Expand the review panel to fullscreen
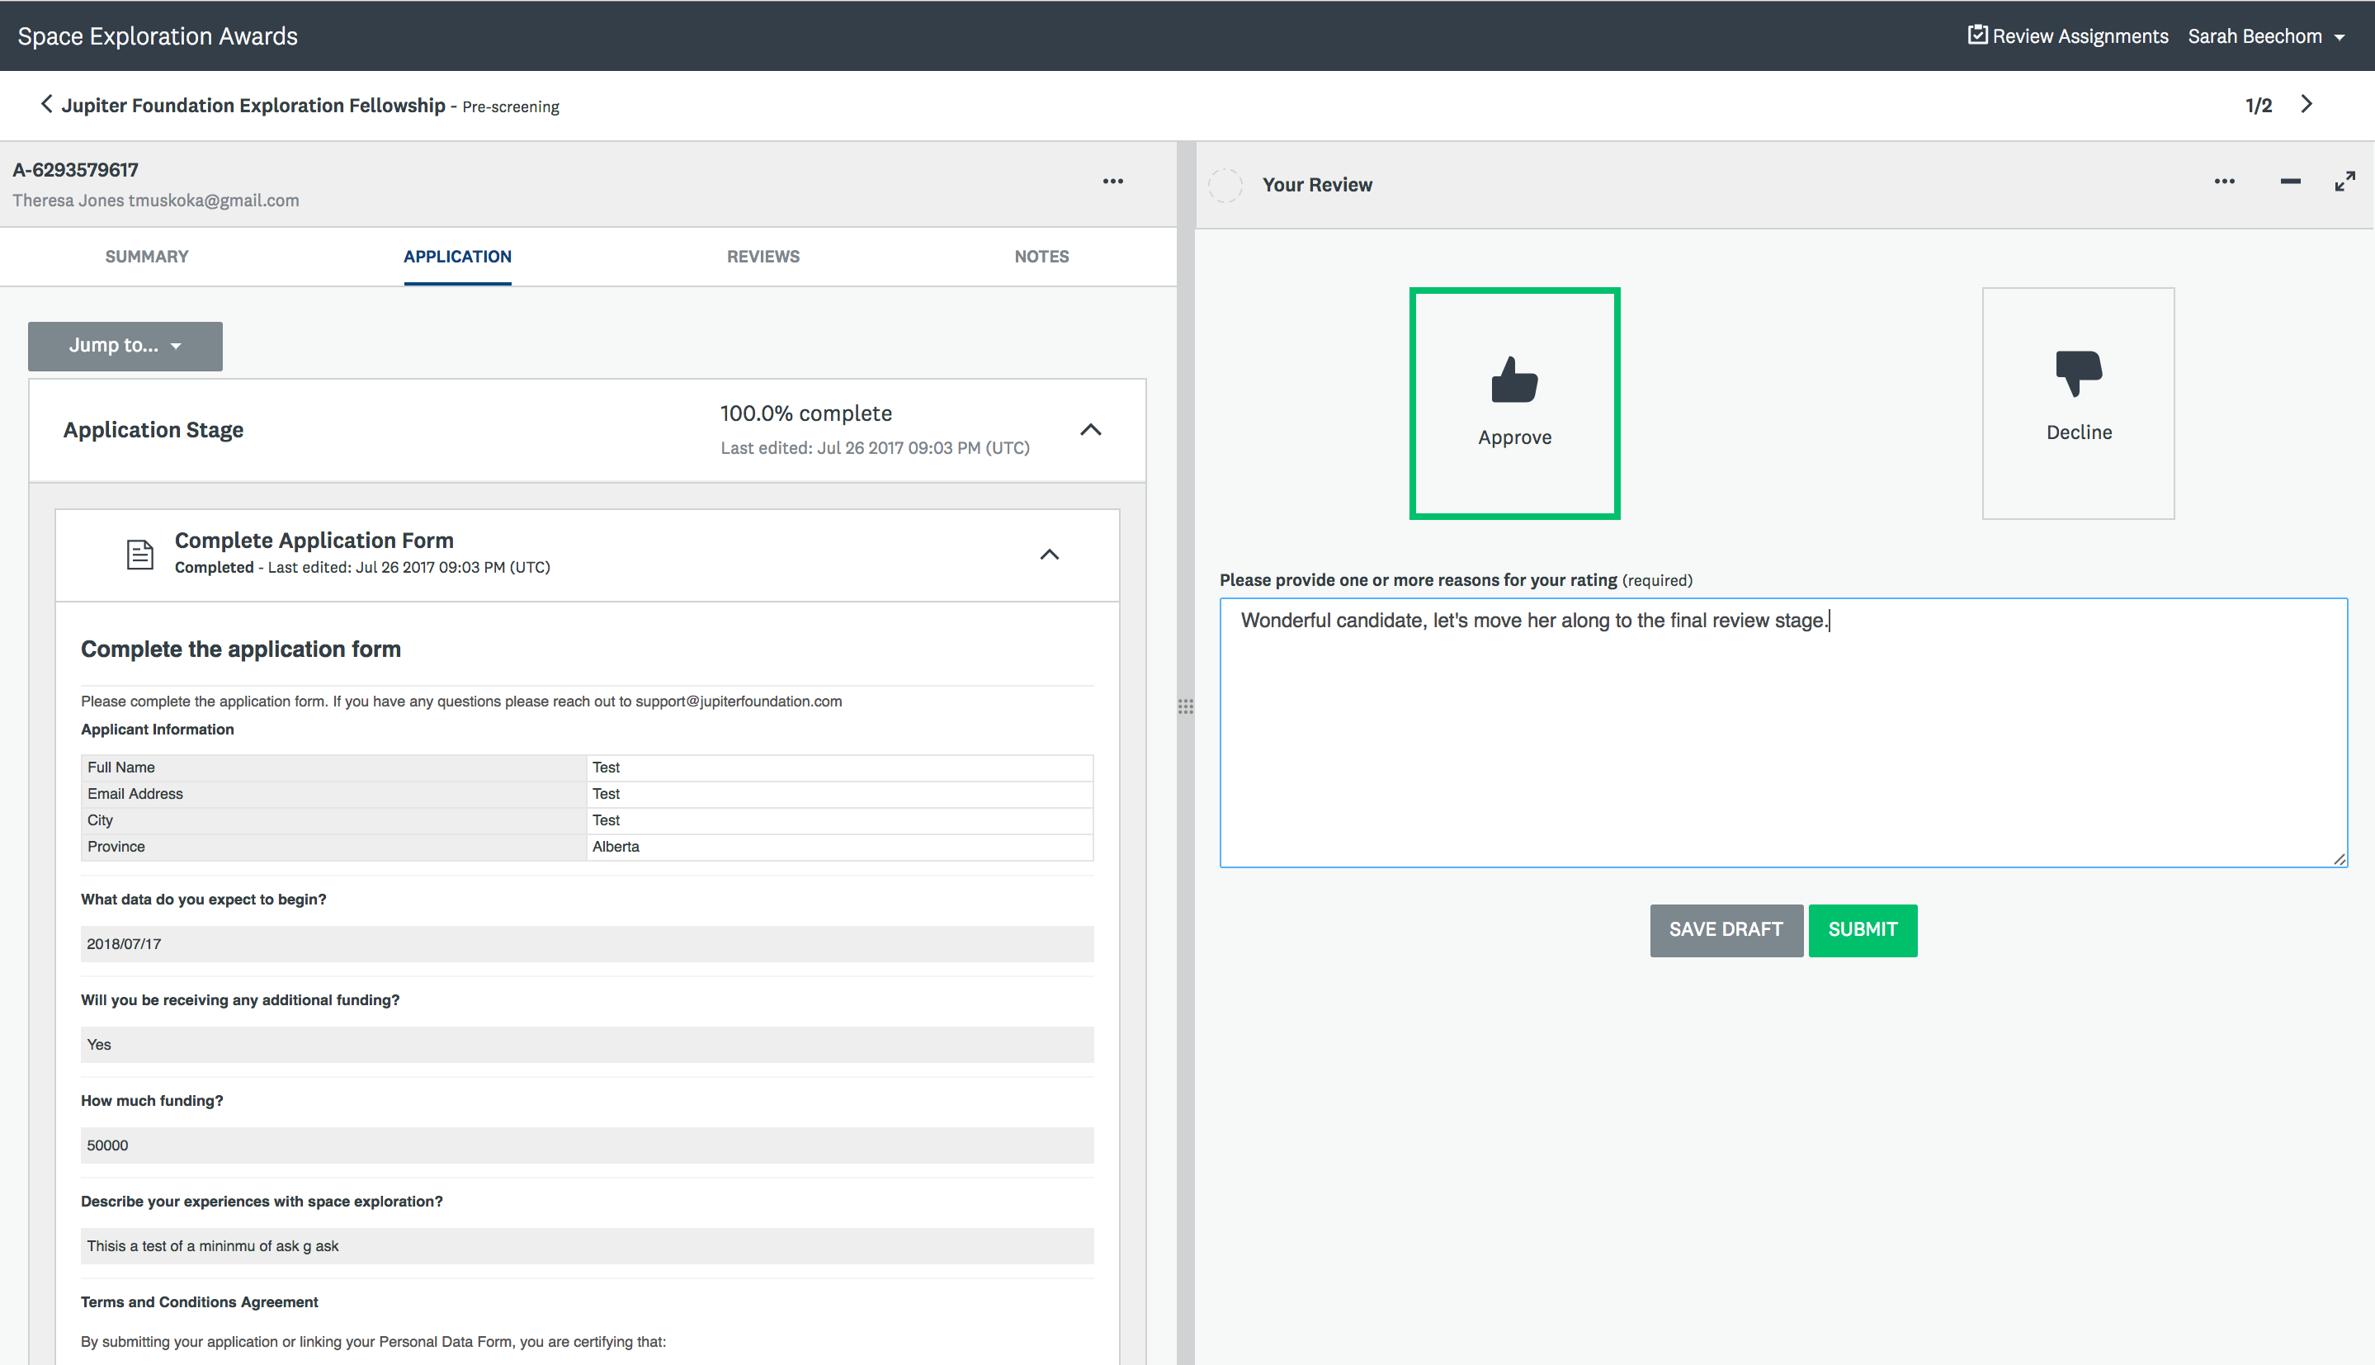This screenshot has height=1365, width=2375. (x=2344, y=182)
